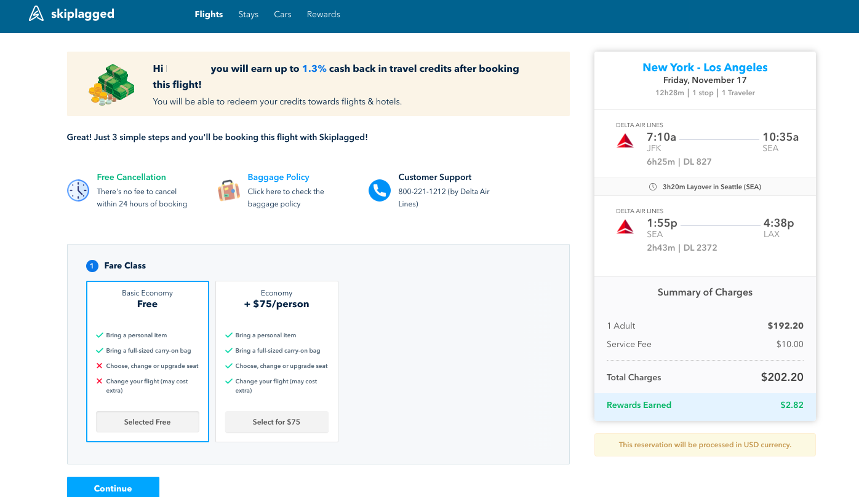Click the Skiplagged logo icon
The height and width of the screenshot is (497, 859).
(36, 14)
